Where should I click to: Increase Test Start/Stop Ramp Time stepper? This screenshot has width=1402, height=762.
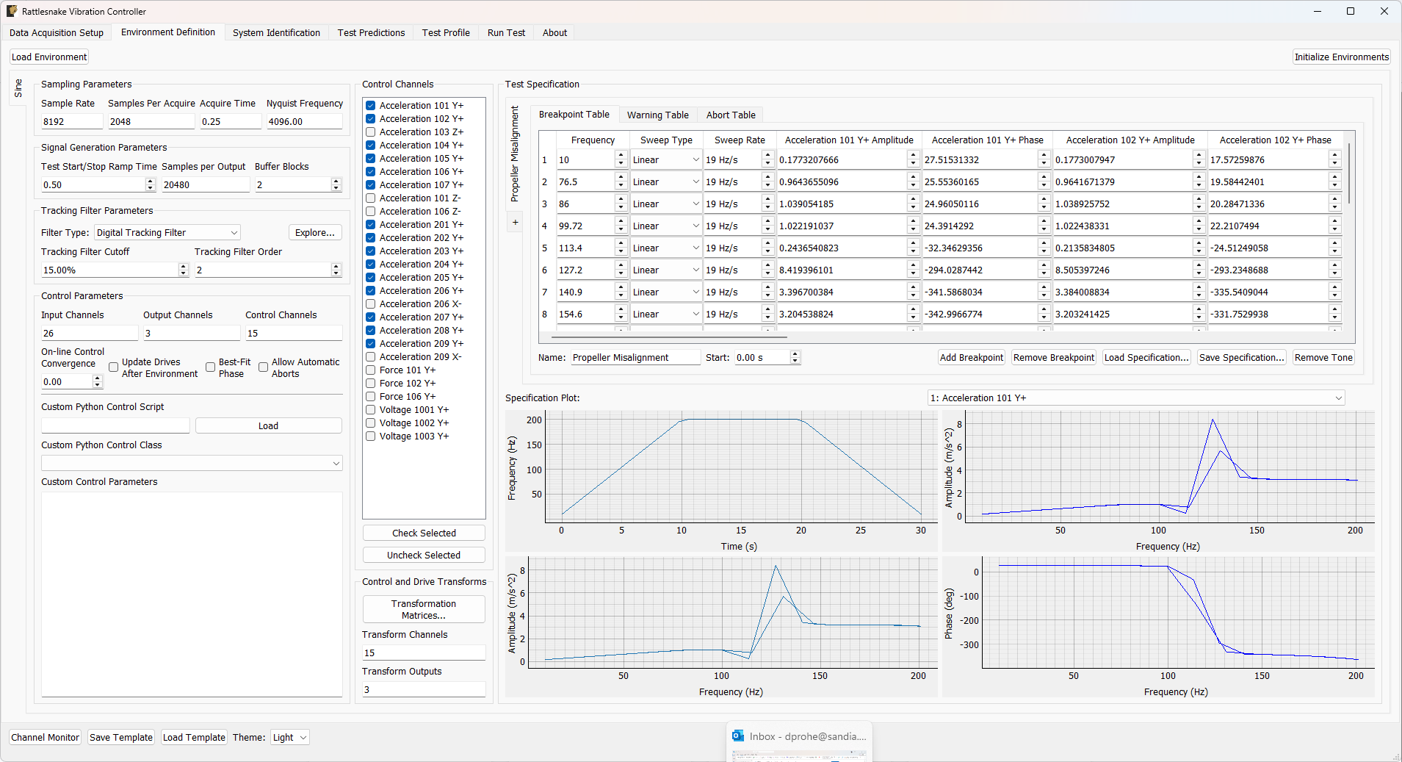click(x=151, y=181)
